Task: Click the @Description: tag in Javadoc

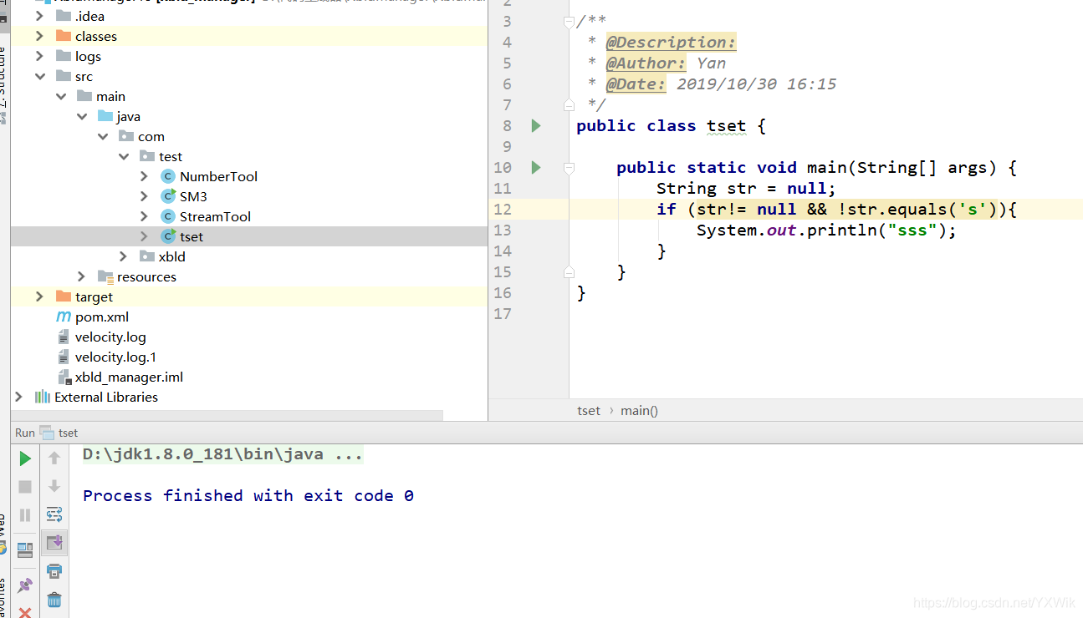Action: tap(672, 43)
